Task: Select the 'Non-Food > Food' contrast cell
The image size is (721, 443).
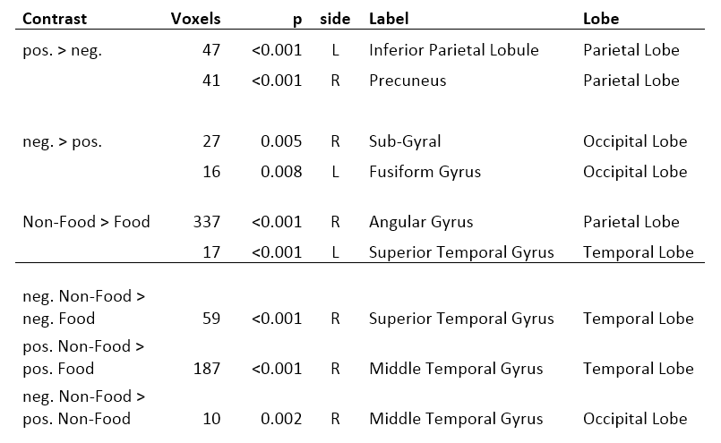Action: (x=86, y=222)
